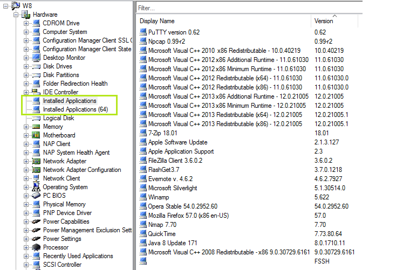Click the Memory chip icon
This screenshot has width=410, height=270.
tap(36, 127)
